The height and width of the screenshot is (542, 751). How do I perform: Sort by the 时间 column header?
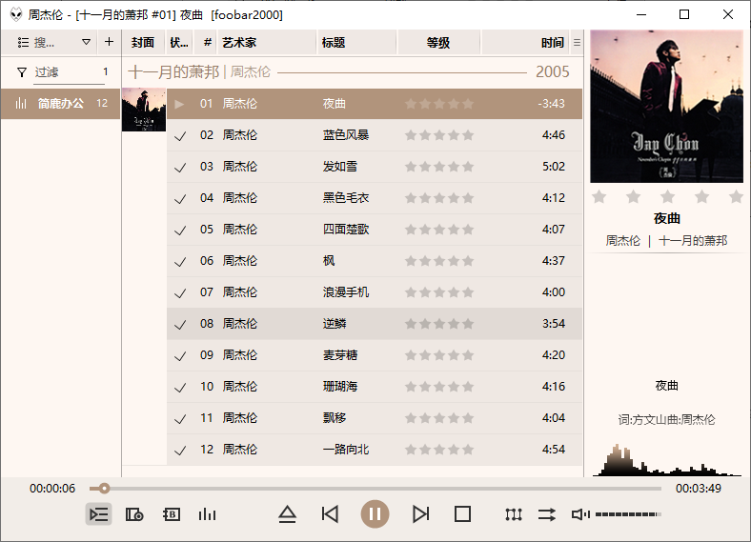(525, 43)
